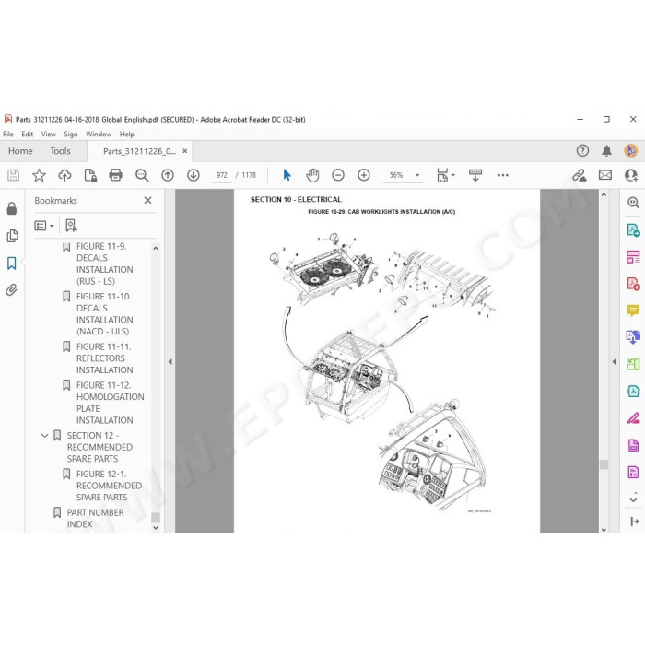
Task: Open Figure 11-12 Homologation Plate bookmark
Action: coord(110,403)
